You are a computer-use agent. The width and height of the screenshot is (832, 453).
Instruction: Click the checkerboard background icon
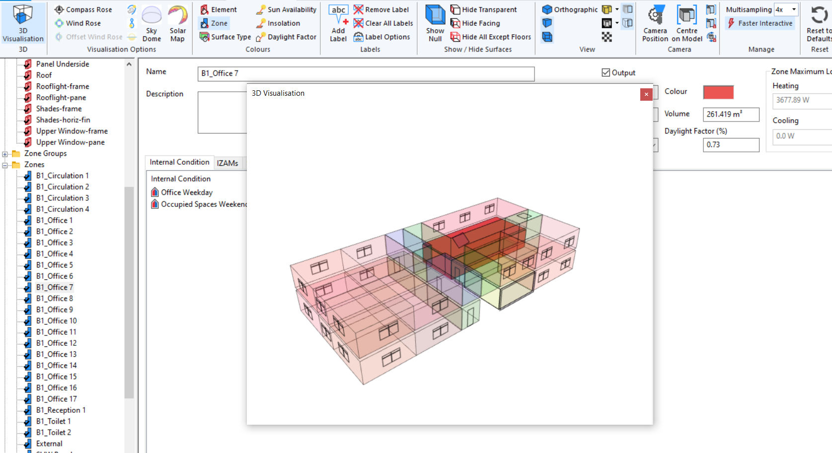tap(606, 37)
